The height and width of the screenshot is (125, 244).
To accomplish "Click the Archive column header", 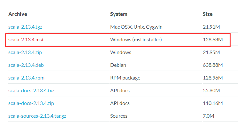I will [18, 14].
